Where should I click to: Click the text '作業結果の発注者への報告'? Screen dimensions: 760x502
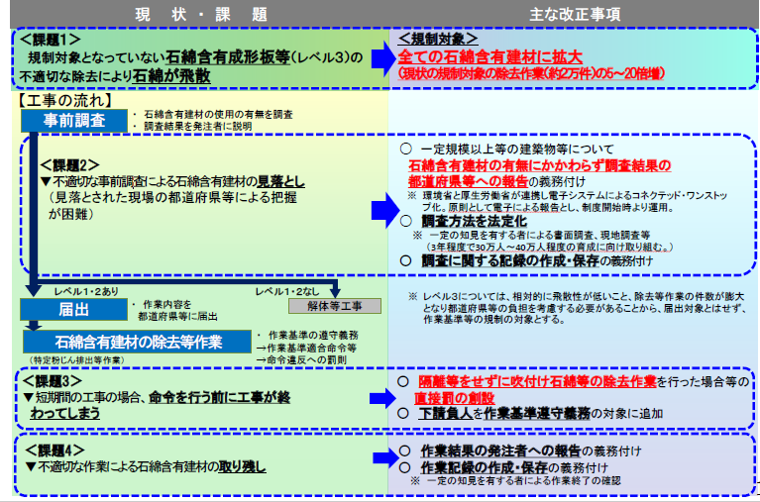click(x=500, y=451)
